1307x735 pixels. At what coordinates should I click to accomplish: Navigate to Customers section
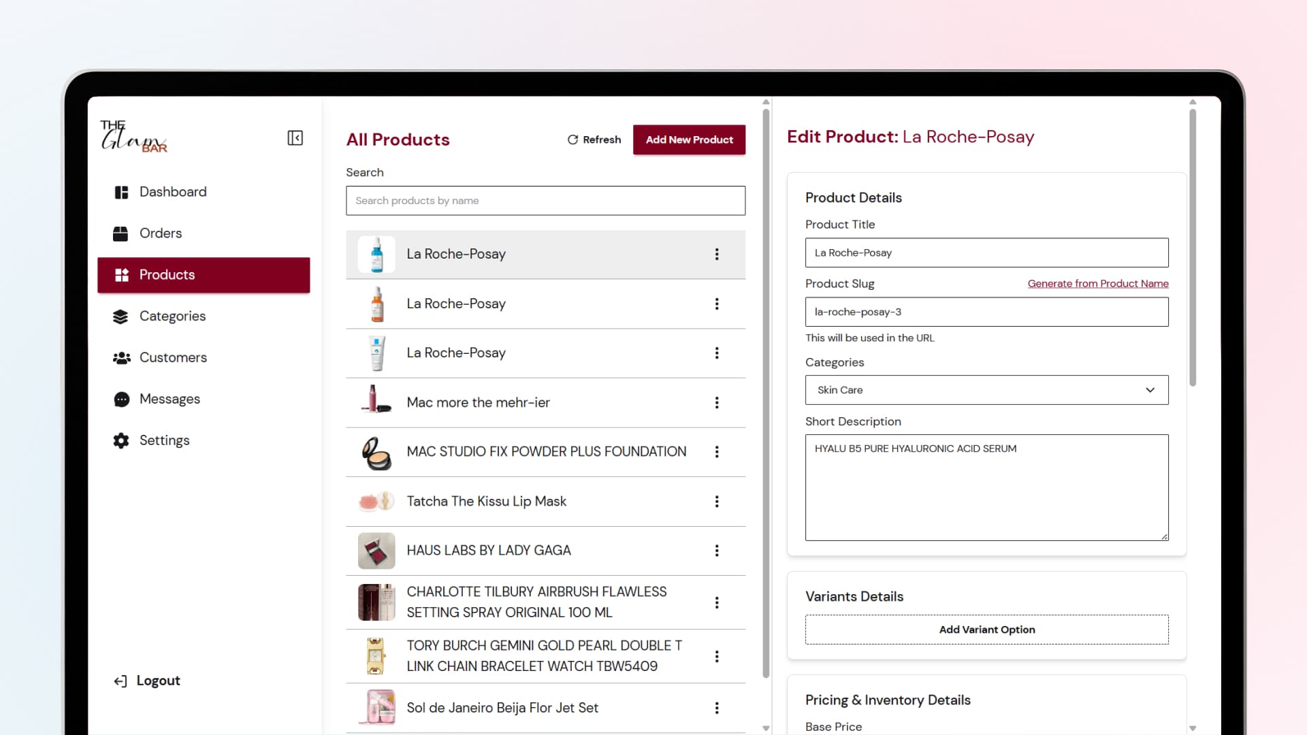(173, 358)
